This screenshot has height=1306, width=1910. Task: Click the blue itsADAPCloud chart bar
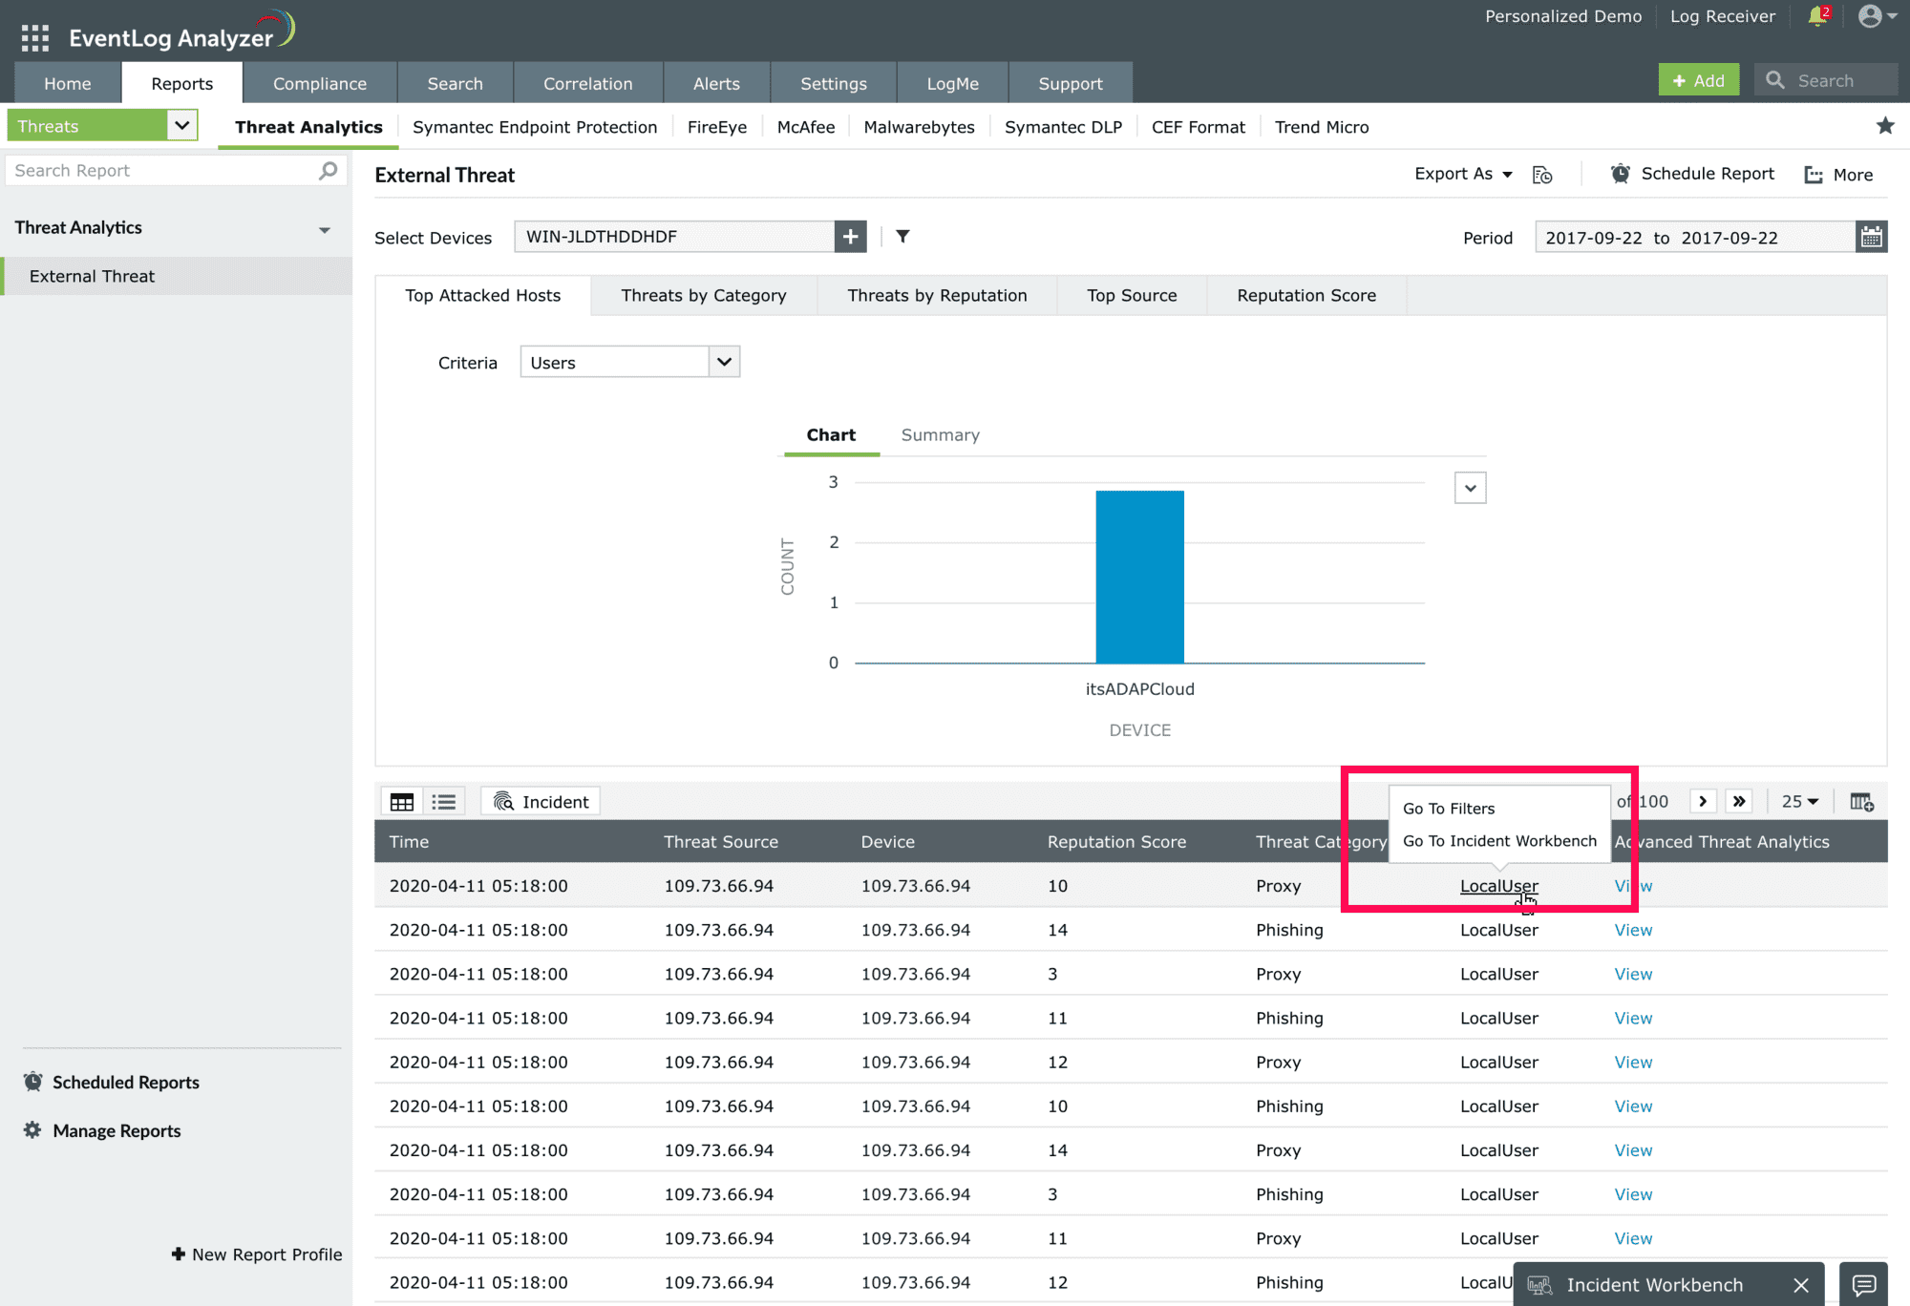coord(1139,577)
